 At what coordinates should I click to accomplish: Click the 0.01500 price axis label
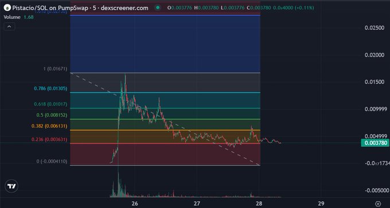point(375,82)
